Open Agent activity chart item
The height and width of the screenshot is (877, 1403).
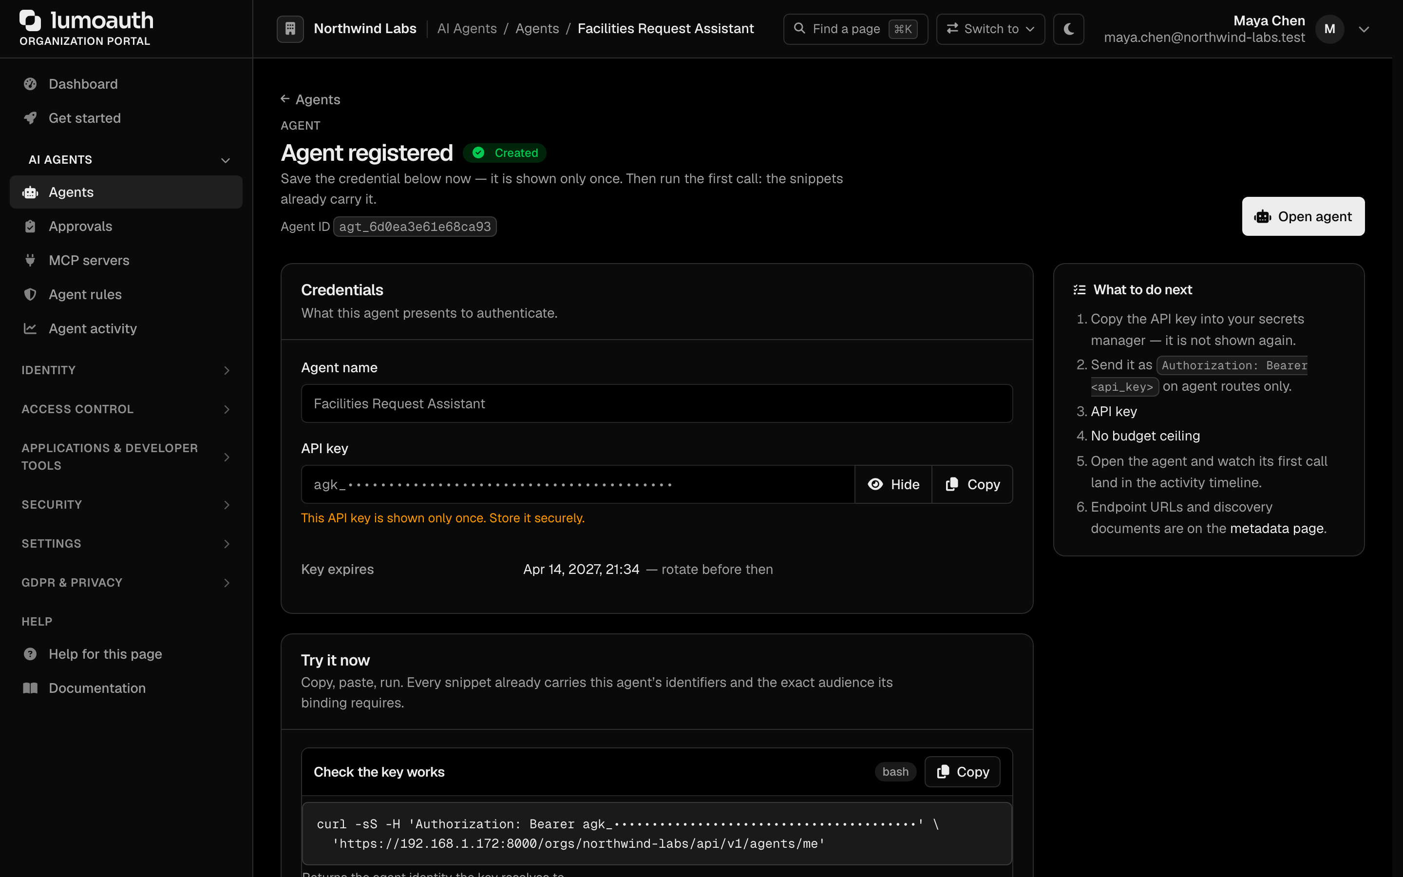coord(126,328)
